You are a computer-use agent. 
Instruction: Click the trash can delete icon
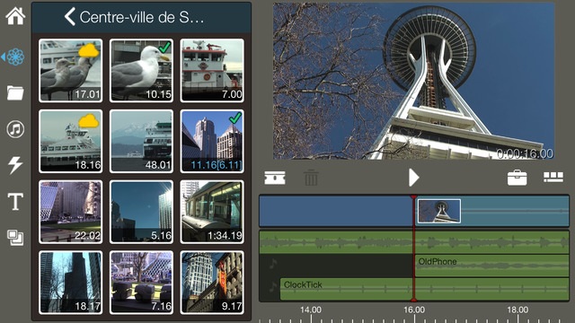coord(311,178)
